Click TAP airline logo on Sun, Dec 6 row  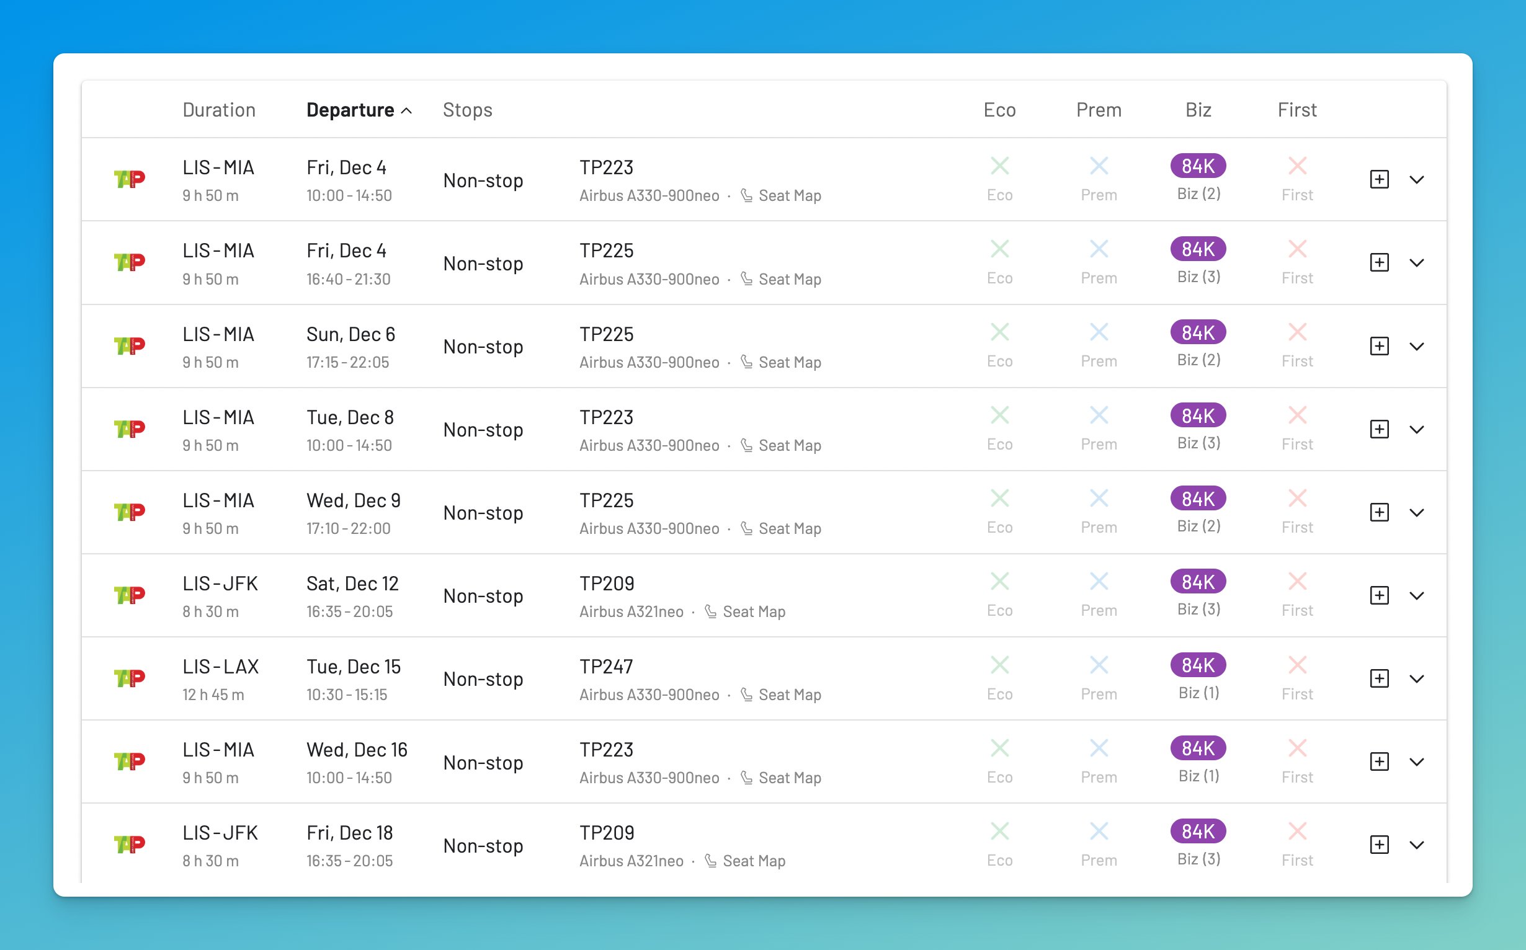tap(130, 345)
